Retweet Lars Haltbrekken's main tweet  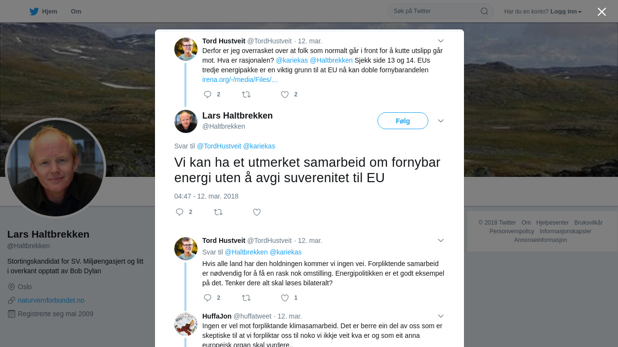(x=218, y=212)
